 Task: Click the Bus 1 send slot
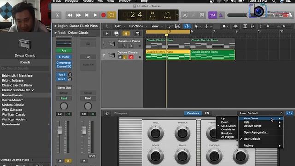(61, 75)
